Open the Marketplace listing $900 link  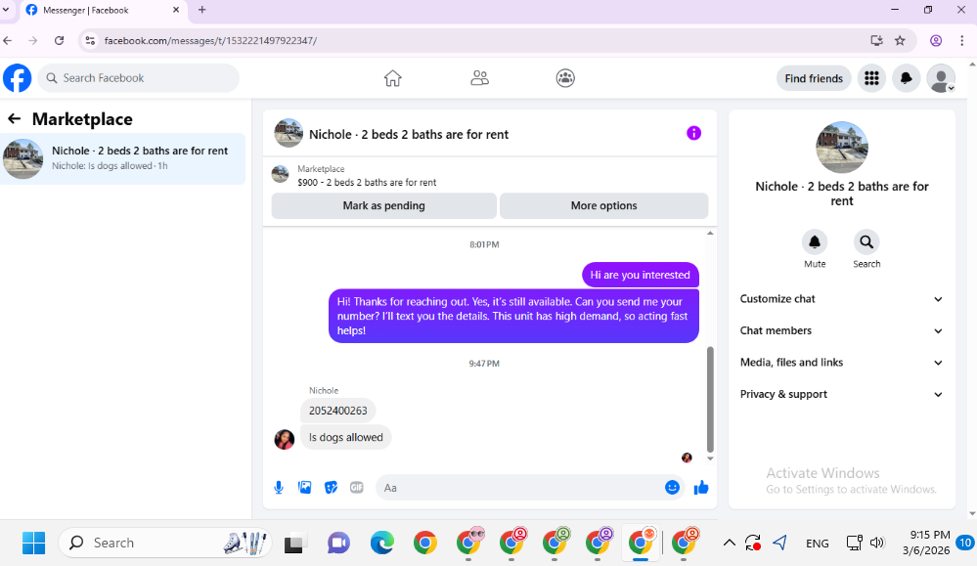click(367, 183)
